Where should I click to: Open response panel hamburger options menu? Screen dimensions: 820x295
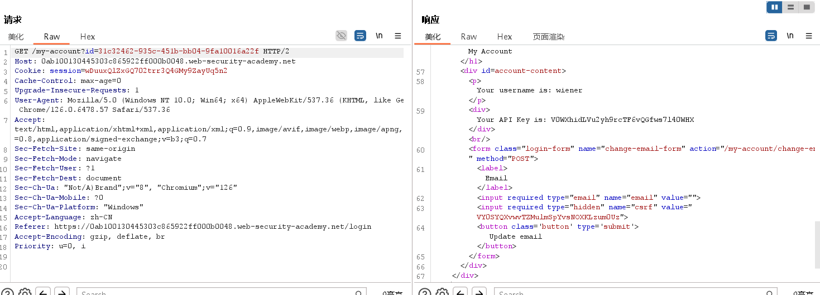coord(809,36)
